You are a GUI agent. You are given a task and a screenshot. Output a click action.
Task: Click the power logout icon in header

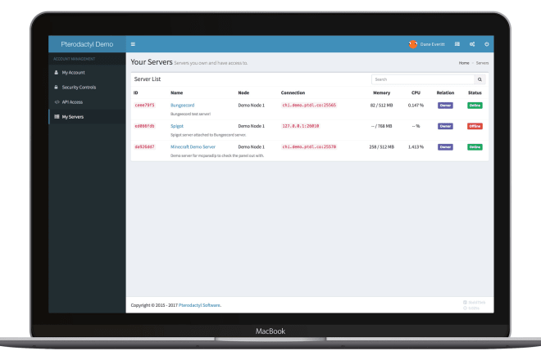486,44
